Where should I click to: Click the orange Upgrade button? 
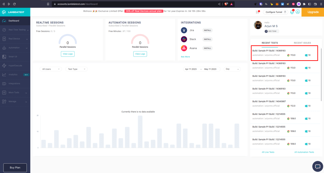click(313, 12)
